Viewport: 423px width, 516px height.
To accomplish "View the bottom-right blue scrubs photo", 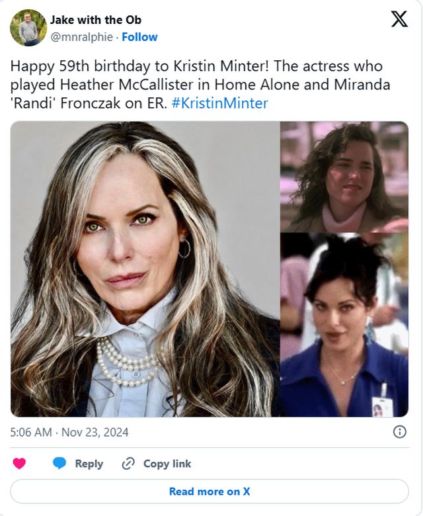I will pos(344,325).
